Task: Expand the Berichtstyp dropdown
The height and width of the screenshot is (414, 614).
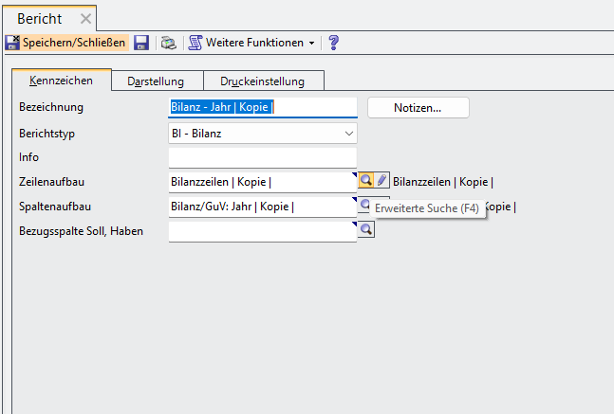Action: pos(348,134)
